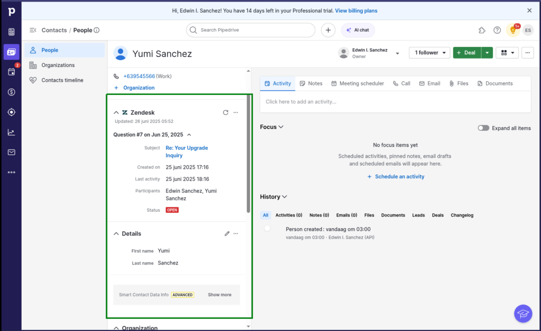Click Yumi Sanchez profile avatar
This screenshot has width=541, height=331.
[120, 53]
